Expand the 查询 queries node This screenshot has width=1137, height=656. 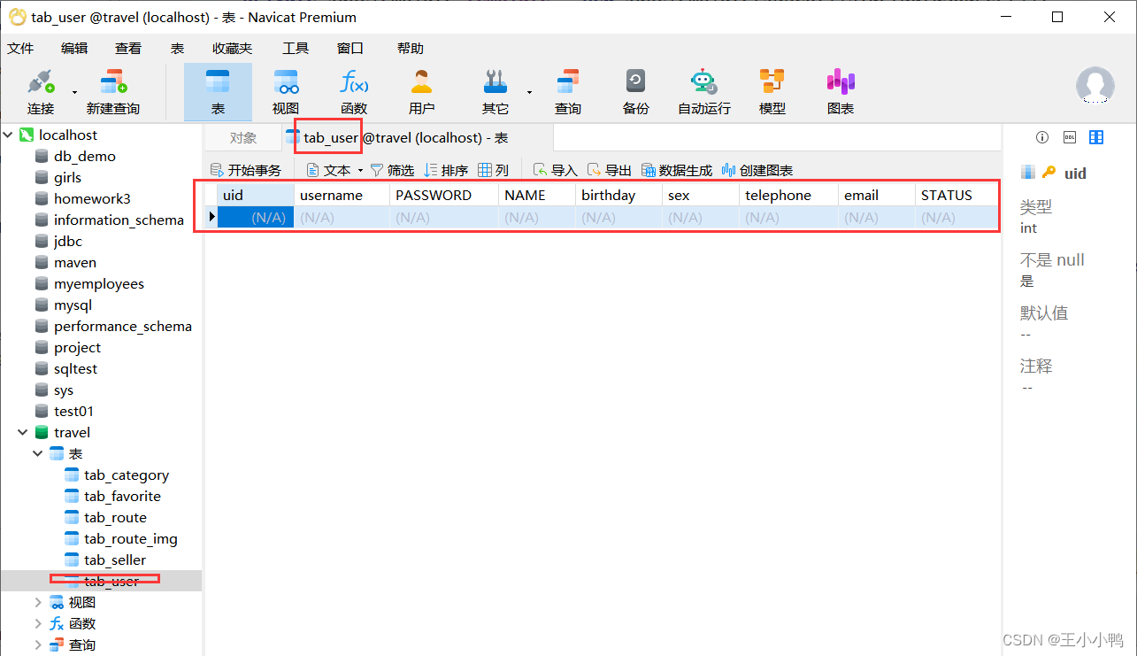pos(37,644)
